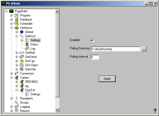Click the GetAscii Log notebook icon

(x=27, y=49)
